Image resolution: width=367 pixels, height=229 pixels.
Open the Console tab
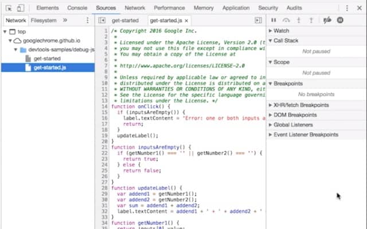pos(77,8)
